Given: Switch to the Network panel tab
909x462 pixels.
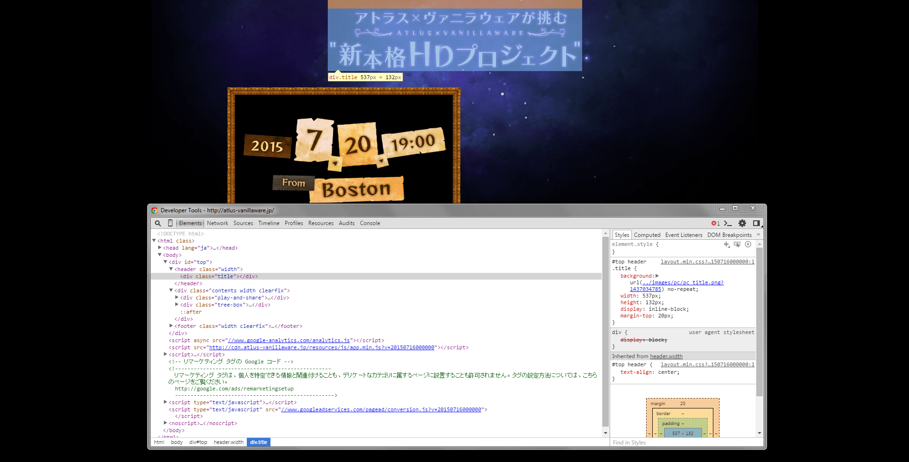Looking at the screenshot, I should (217, 223).
